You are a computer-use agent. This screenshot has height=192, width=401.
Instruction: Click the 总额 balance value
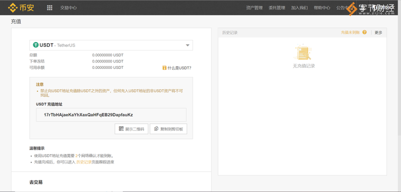click(x=108, y=55)
